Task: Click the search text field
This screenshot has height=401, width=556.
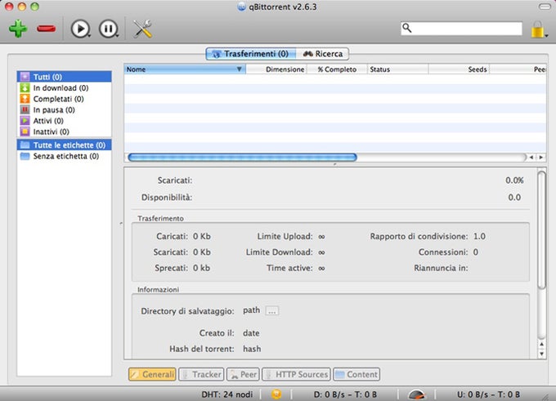Action: [x=461, y=29]
